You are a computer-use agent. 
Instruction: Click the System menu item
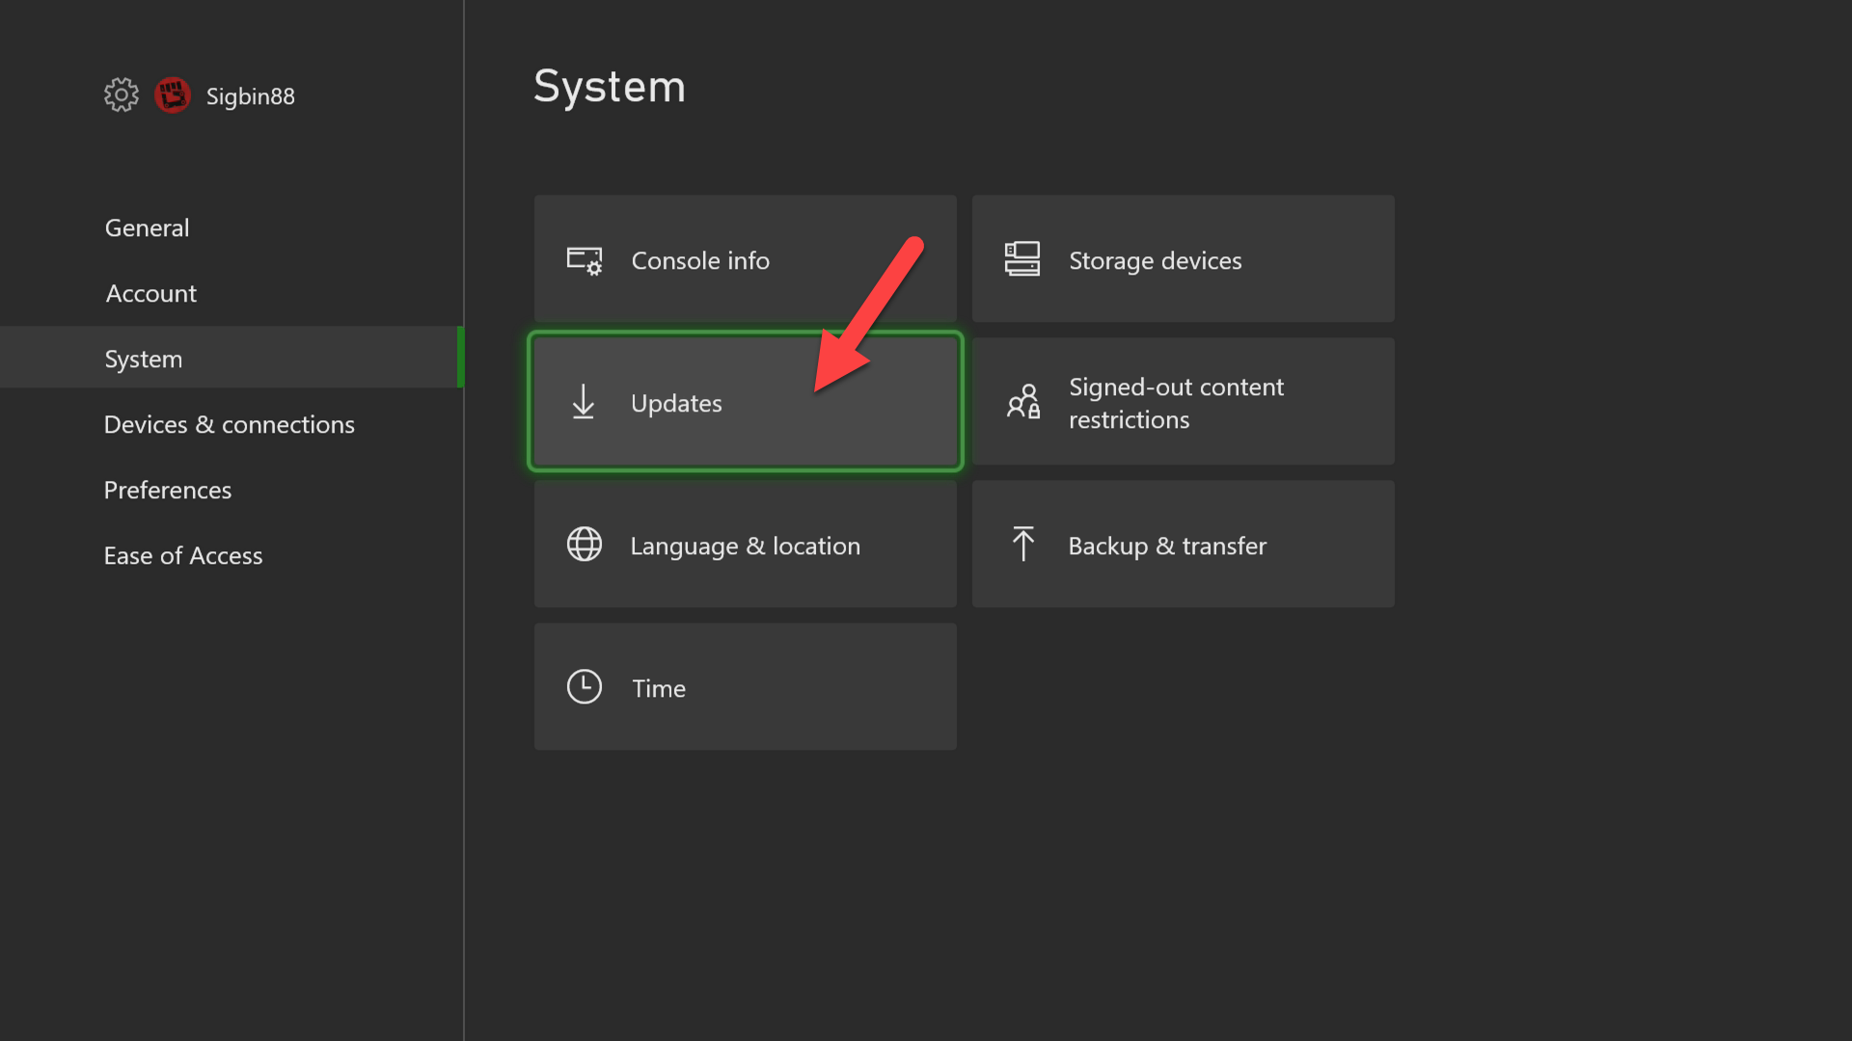click(144, 358)
